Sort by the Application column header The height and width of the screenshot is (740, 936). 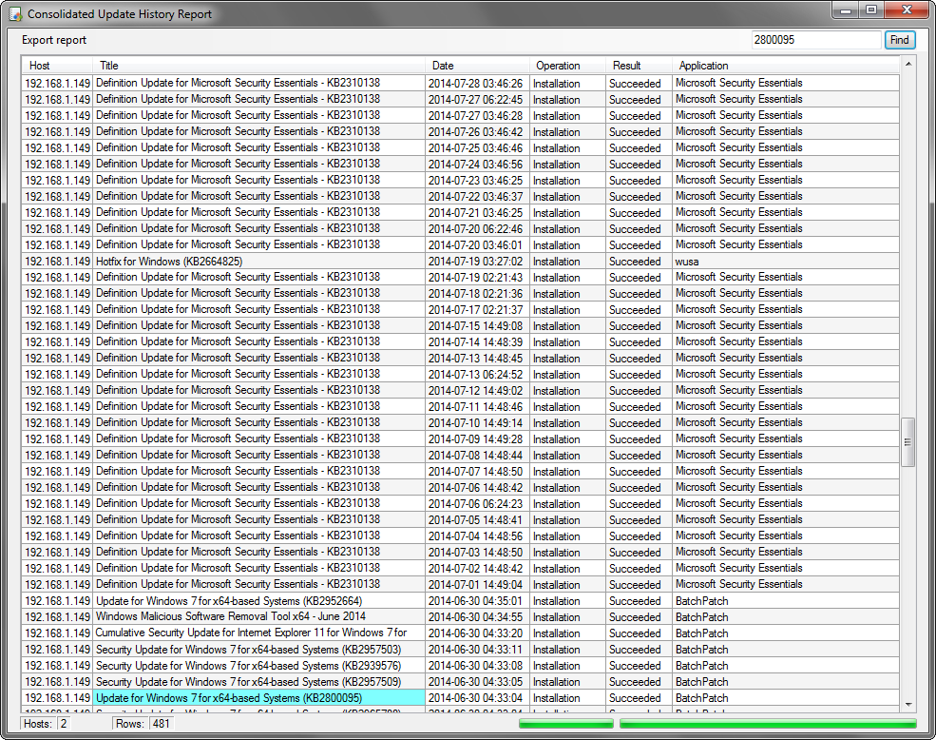(786, 66)
